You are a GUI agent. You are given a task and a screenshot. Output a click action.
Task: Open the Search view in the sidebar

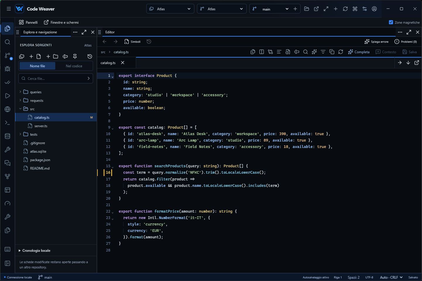point(8,42)
